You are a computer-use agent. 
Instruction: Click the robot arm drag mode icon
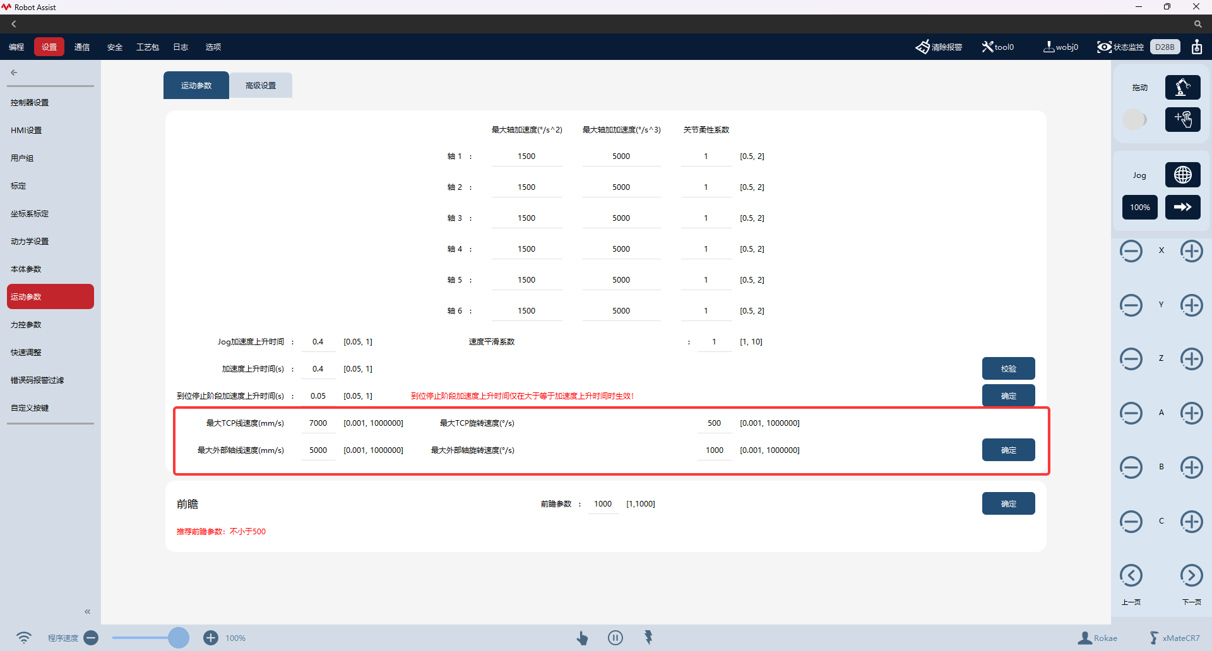(1182, 87)
